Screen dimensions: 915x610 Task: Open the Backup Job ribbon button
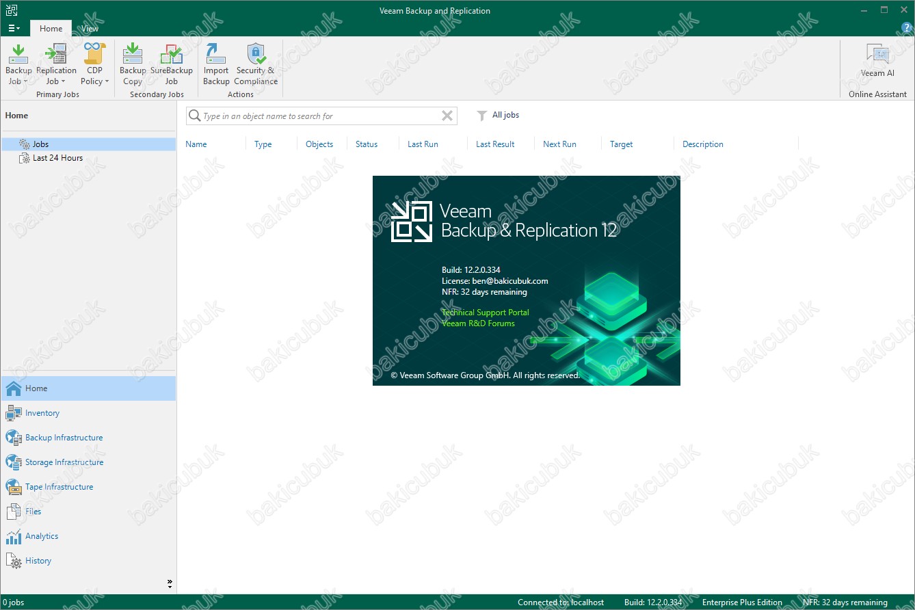click(18, 64)
